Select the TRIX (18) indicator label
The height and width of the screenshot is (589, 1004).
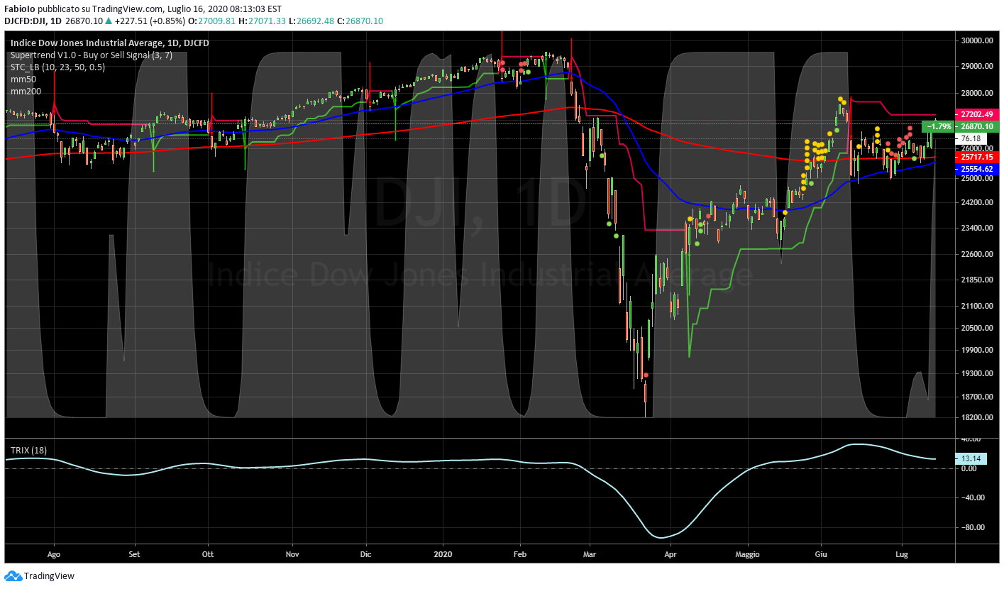click(28, 451)
